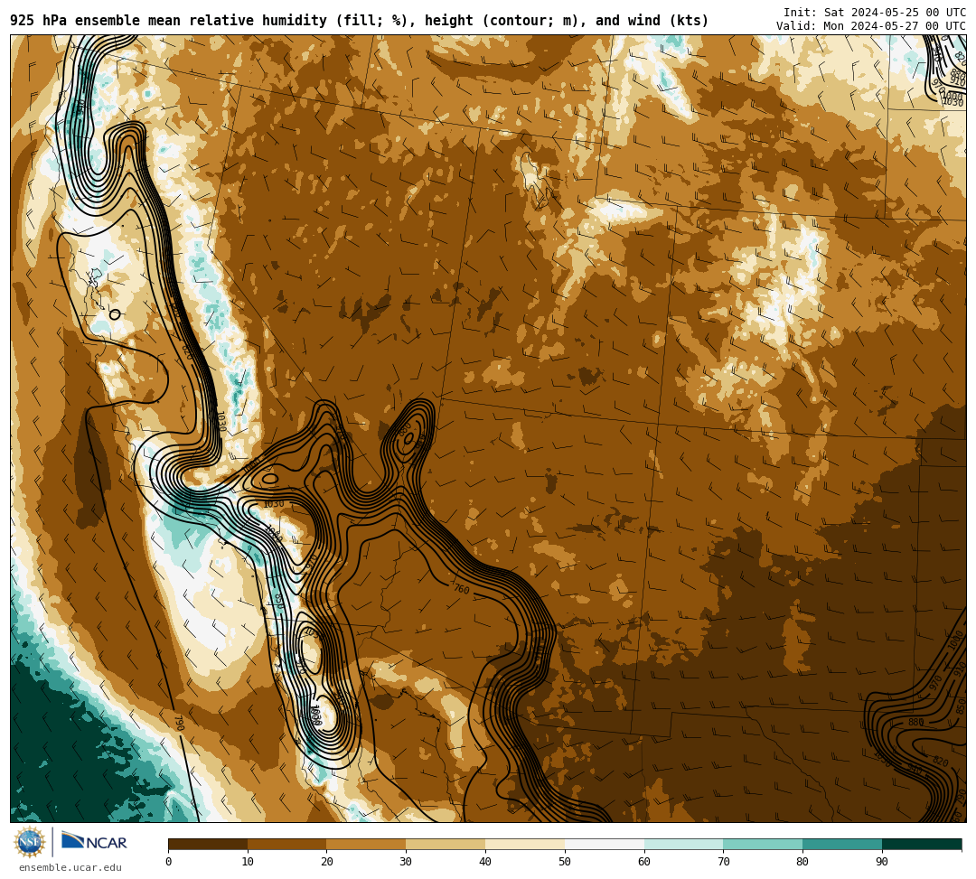Pick the 80–90% teal colorbar segment
The width and height of the screenshot is (976, 879).
(x=842, y=844)
